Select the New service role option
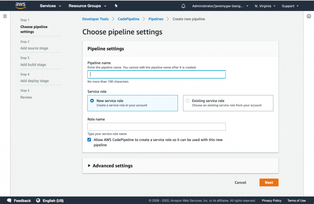Screen dimensions: 314x204 coord(92,101)
